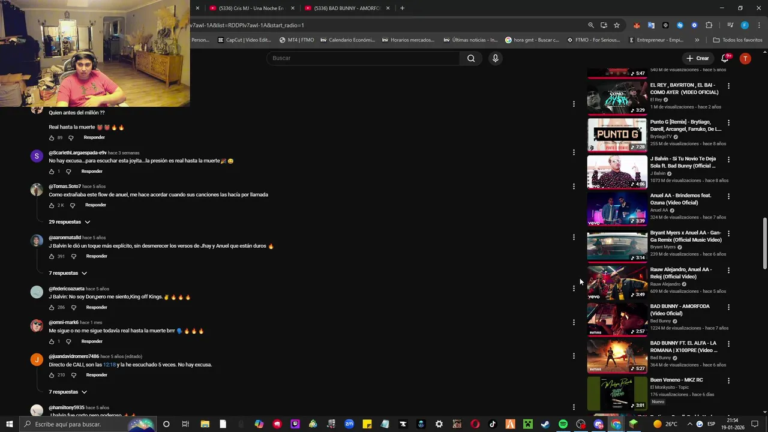The height and width of the screenshot is (432, 768).
Task: Dislike the comment by @aaronmata8d
Action: 74,256
